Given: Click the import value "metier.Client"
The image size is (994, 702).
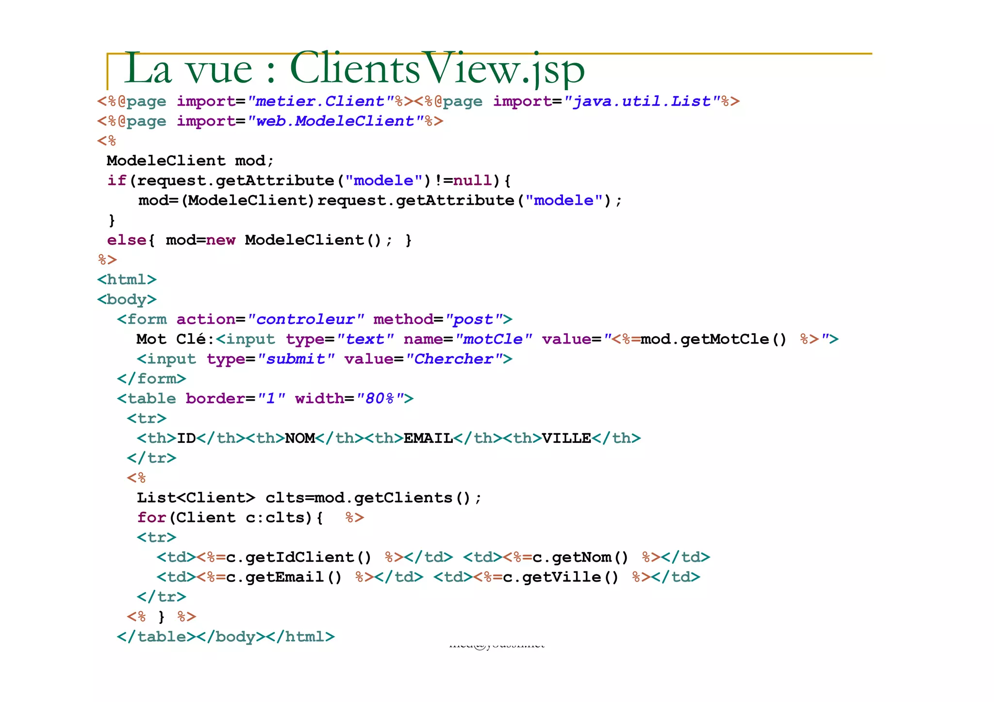Looking at the screenshot, I should pyautogui.click(x=320, y=101).
